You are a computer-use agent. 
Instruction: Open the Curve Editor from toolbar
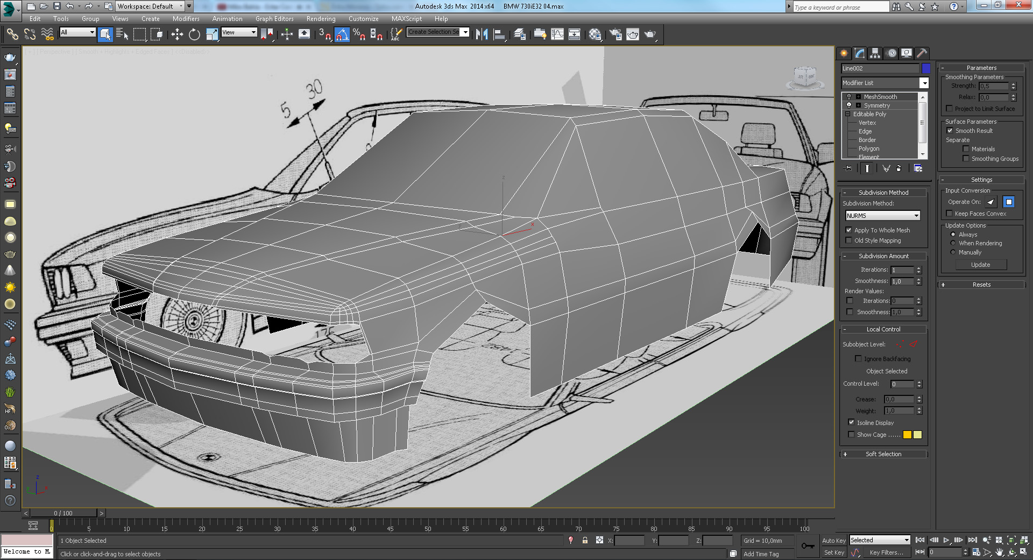tap(557, 34)
